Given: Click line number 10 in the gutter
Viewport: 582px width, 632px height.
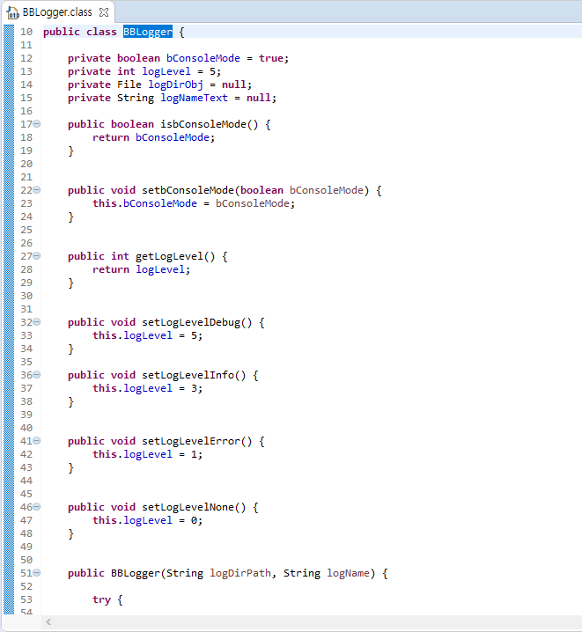Looking at the screenshot, I should click(26, 32).
